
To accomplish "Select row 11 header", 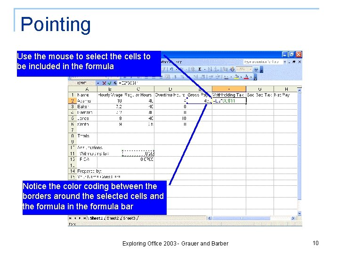I will point(72,153).
